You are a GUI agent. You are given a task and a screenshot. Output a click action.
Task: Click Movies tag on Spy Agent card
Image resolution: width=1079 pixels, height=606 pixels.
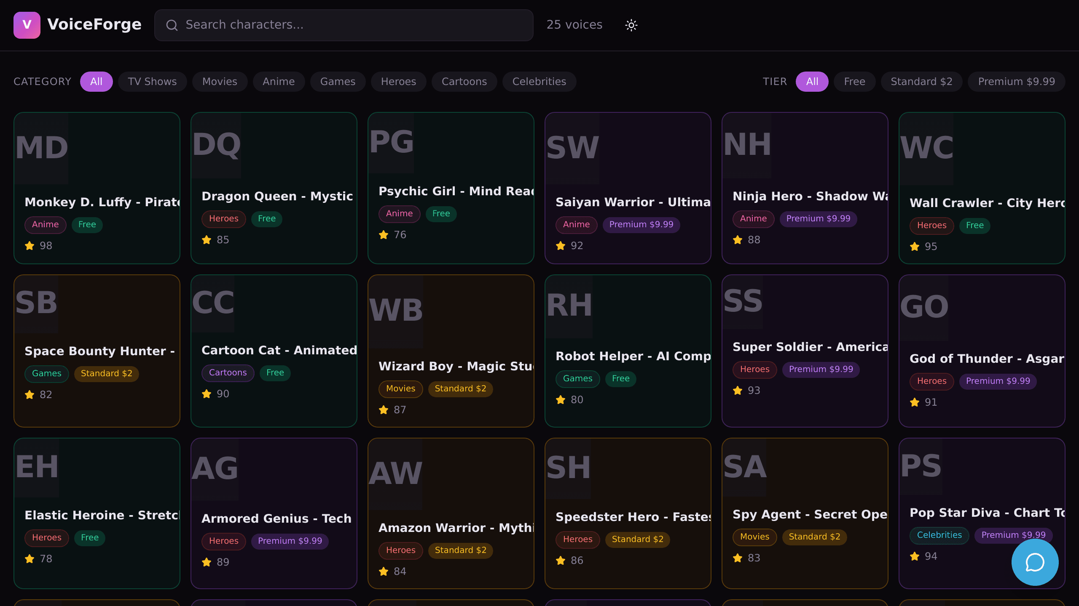click(754, 537)
